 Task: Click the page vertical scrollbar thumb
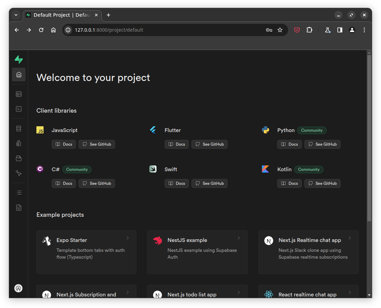tap(369, 138)
